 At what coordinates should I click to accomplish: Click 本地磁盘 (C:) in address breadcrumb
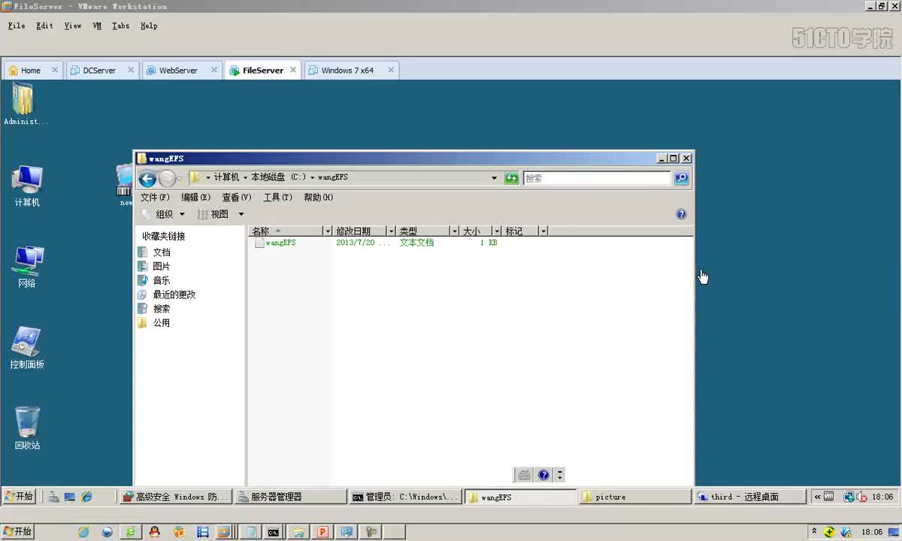[278, 177]
